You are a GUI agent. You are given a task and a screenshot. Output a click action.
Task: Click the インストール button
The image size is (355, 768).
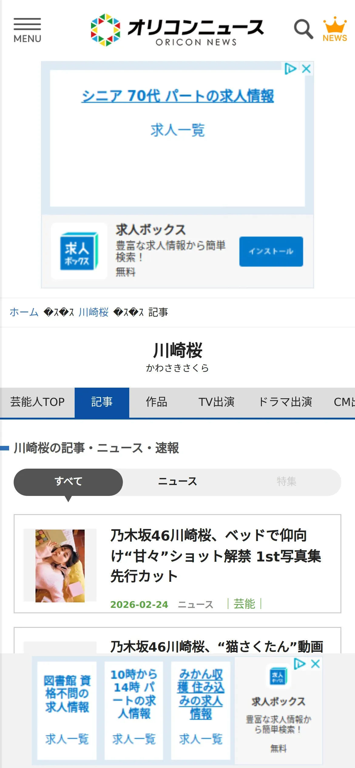pos(271,251)
